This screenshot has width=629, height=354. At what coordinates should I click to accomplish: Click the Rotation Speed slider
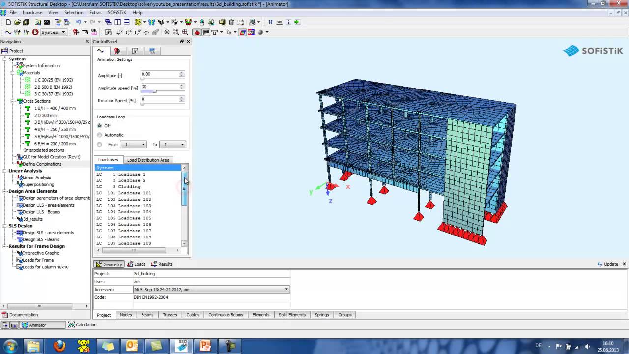163,104
